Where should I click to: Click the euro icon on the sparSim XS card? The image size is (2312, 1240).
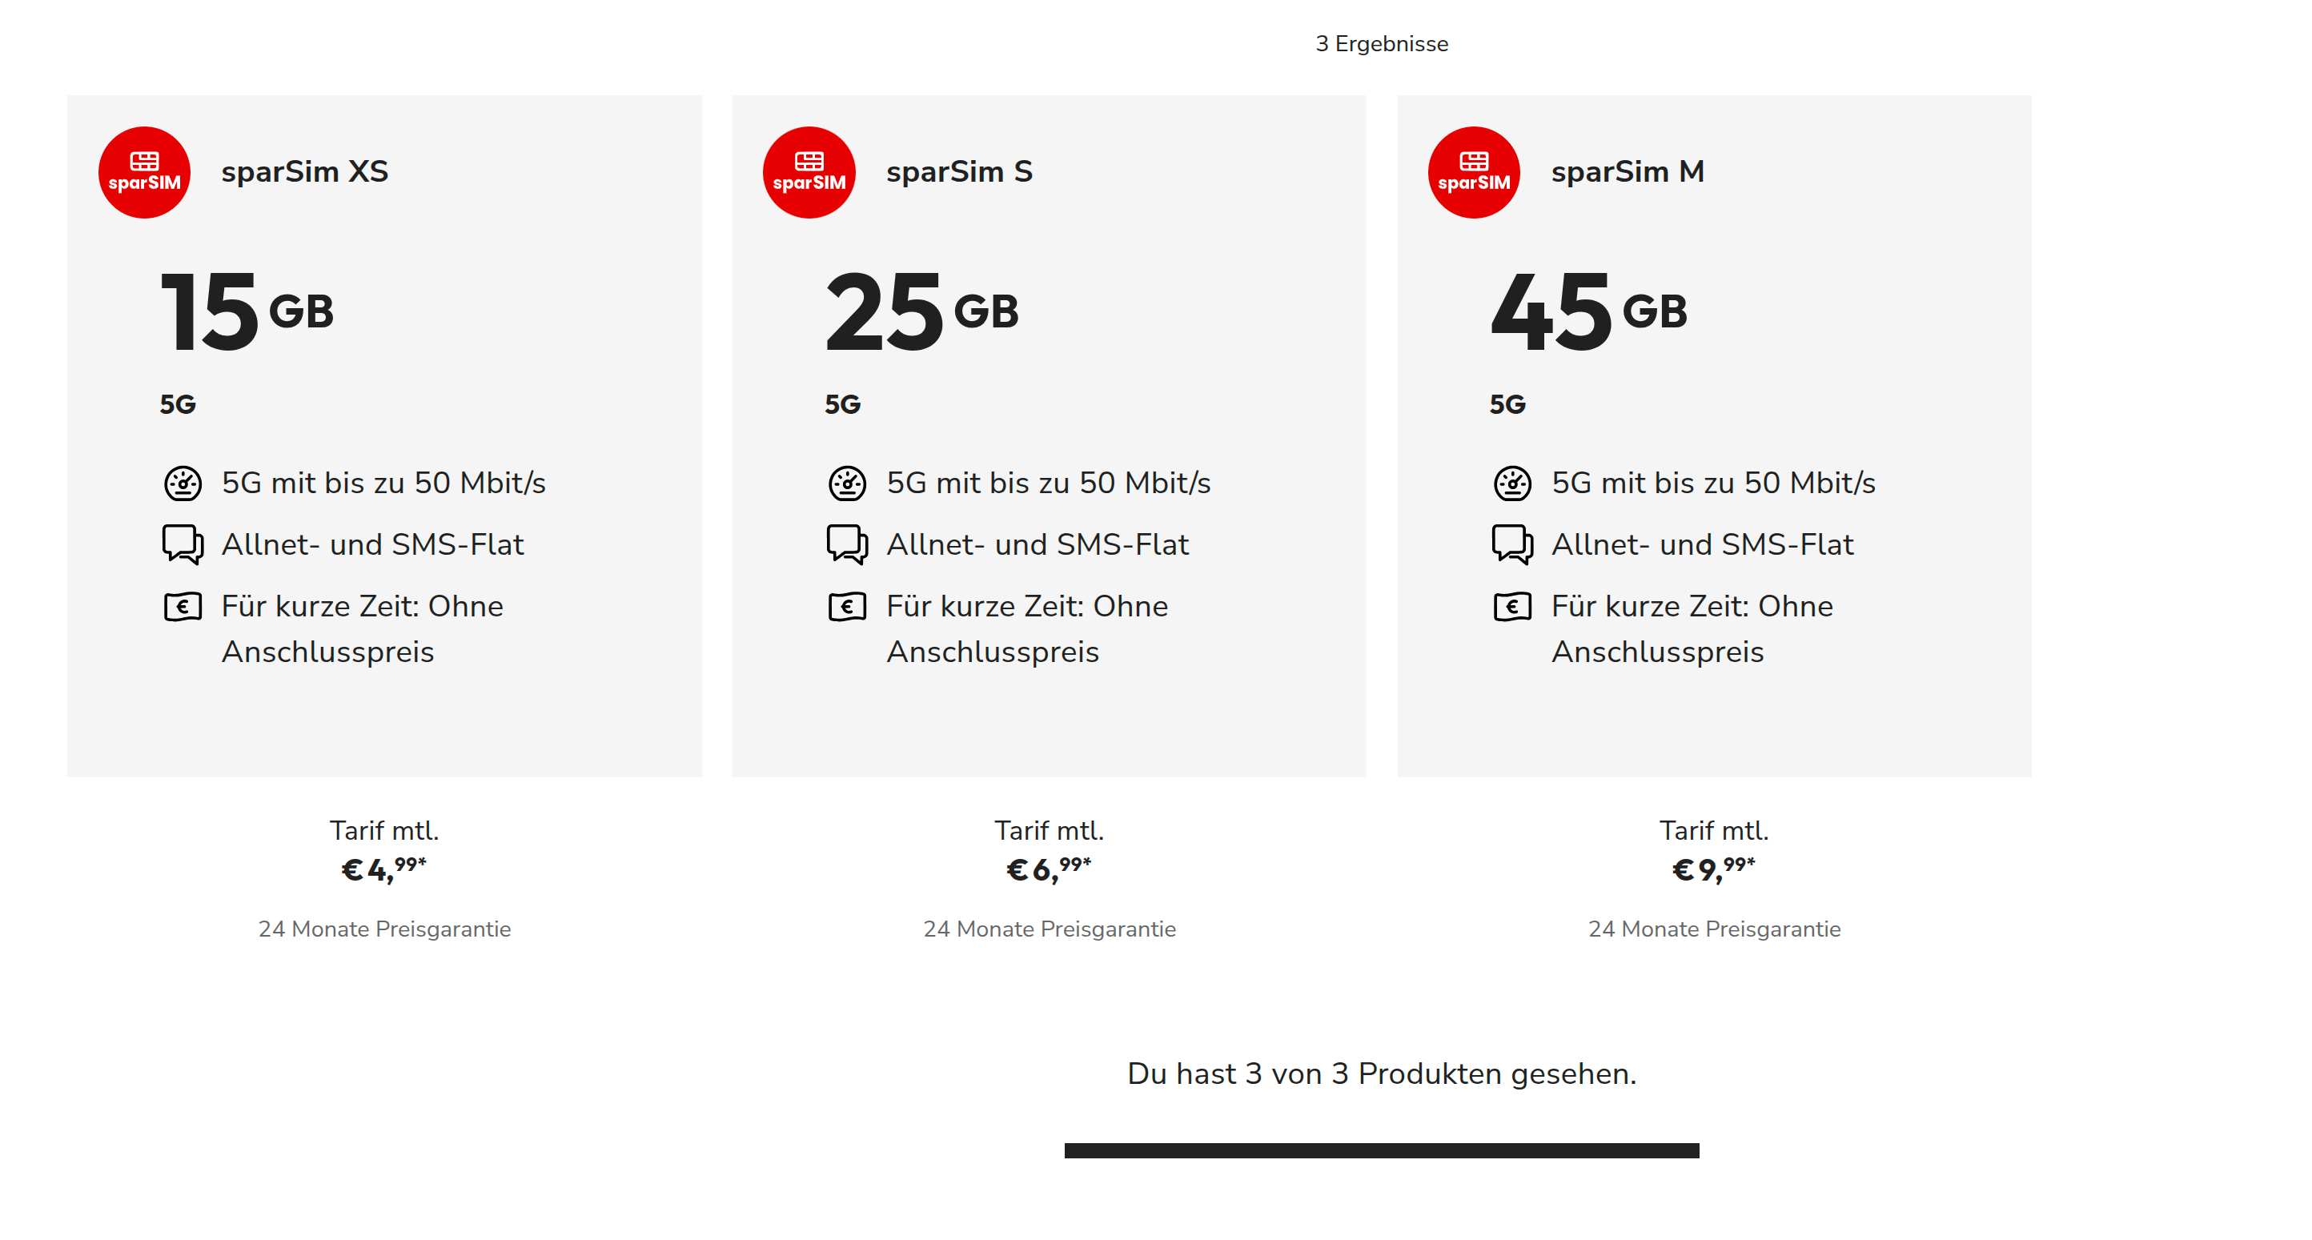click(183, 607)
